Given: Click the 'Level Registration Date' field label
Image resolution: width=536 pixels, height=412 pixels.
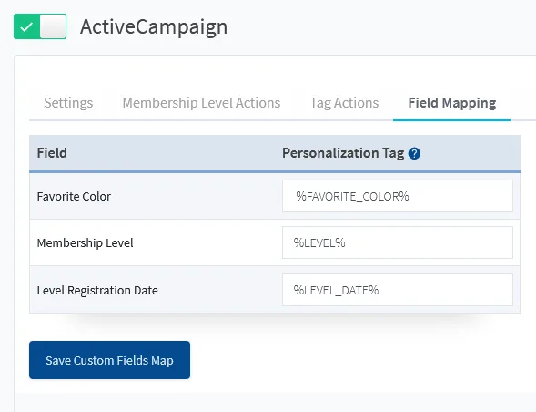Looking at the screenshot, I should tap(97, 291).
